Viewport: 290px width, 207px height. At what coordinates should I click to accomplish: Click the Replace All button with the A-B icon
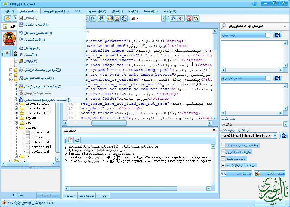[270, 174]
